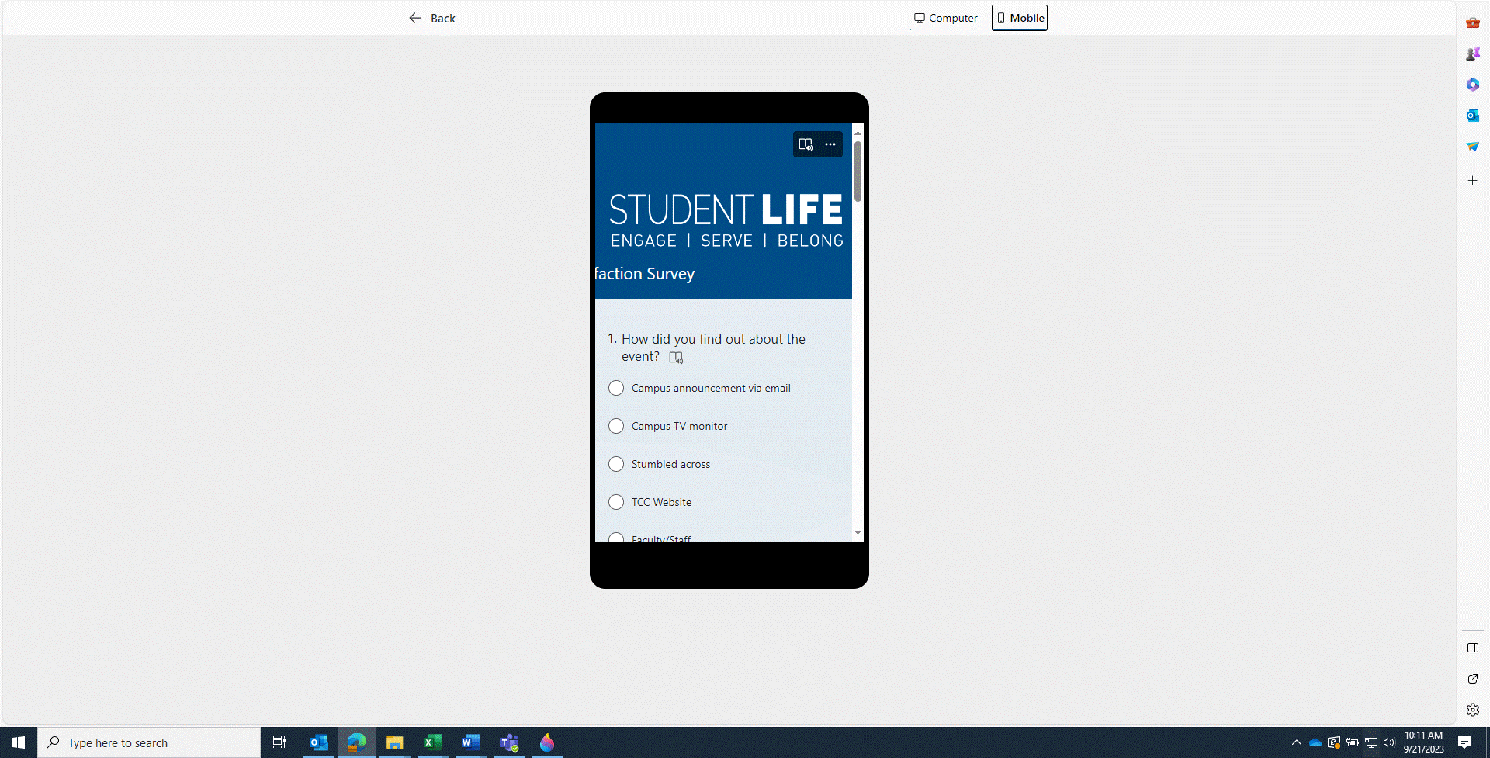Screen dimensions: 1490x758
Task: Open the volume speaker tray icon
Action: [x=1389, y=742]
